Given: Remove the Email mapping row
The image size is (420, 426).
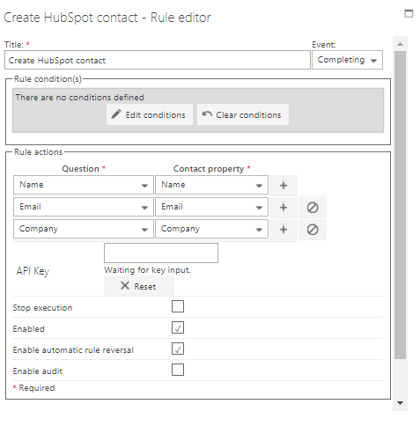Looking at the screenshot, I should pos(313,208).
